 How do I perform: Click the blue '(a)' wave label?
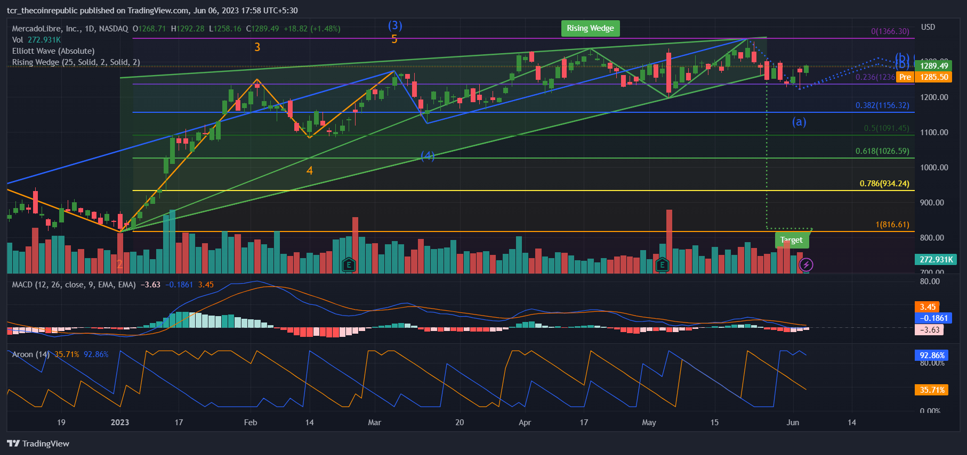pyautogui.click(x=799, y=122)
